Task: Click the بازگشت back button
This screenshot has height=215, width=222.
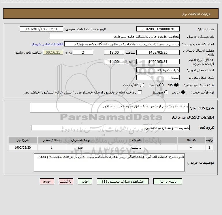Action: point(66,182)
